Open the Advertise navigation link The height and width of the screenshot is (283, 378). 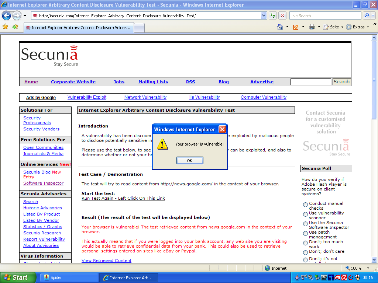click(x=262, y=82)
